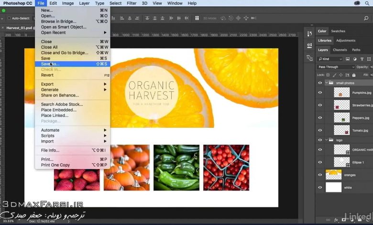Screen dimensions: 373x225
Task: Switch to the Channels tab
Action: 340,50
